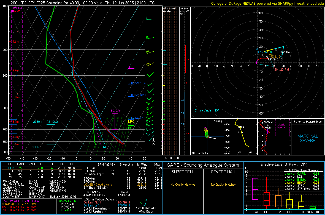Click the SUPERCELL column header
The height and width of the screenshot is (215, 325).
[183, 172]
